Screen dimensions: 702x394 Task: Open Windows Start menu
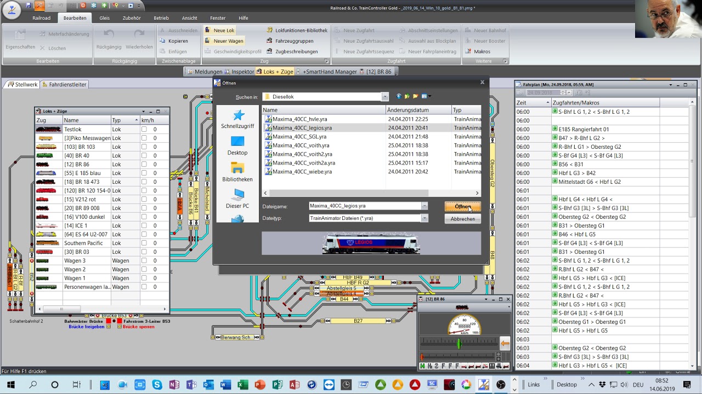pyautogui.click(x=10, y=385)
